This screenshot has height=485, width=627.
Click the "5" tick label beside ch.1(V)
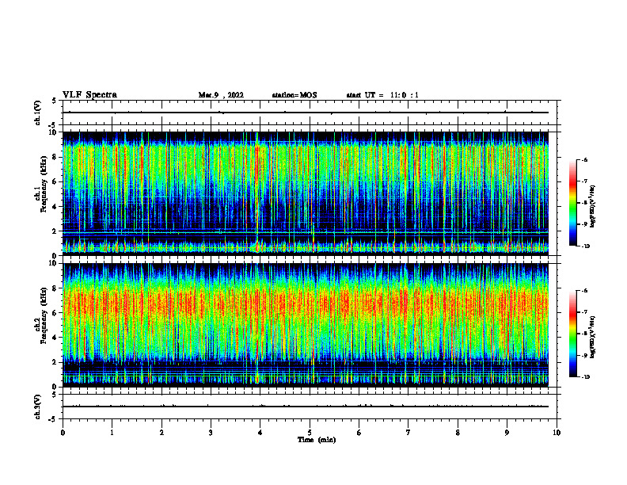[55, 101]
